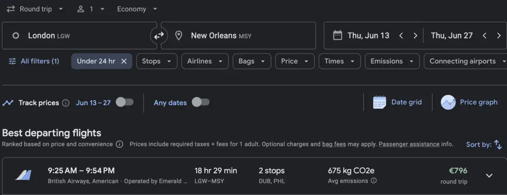Enable Any dates price tracking
The height and width of the screenshot is (195, 507).
(200, 102)
